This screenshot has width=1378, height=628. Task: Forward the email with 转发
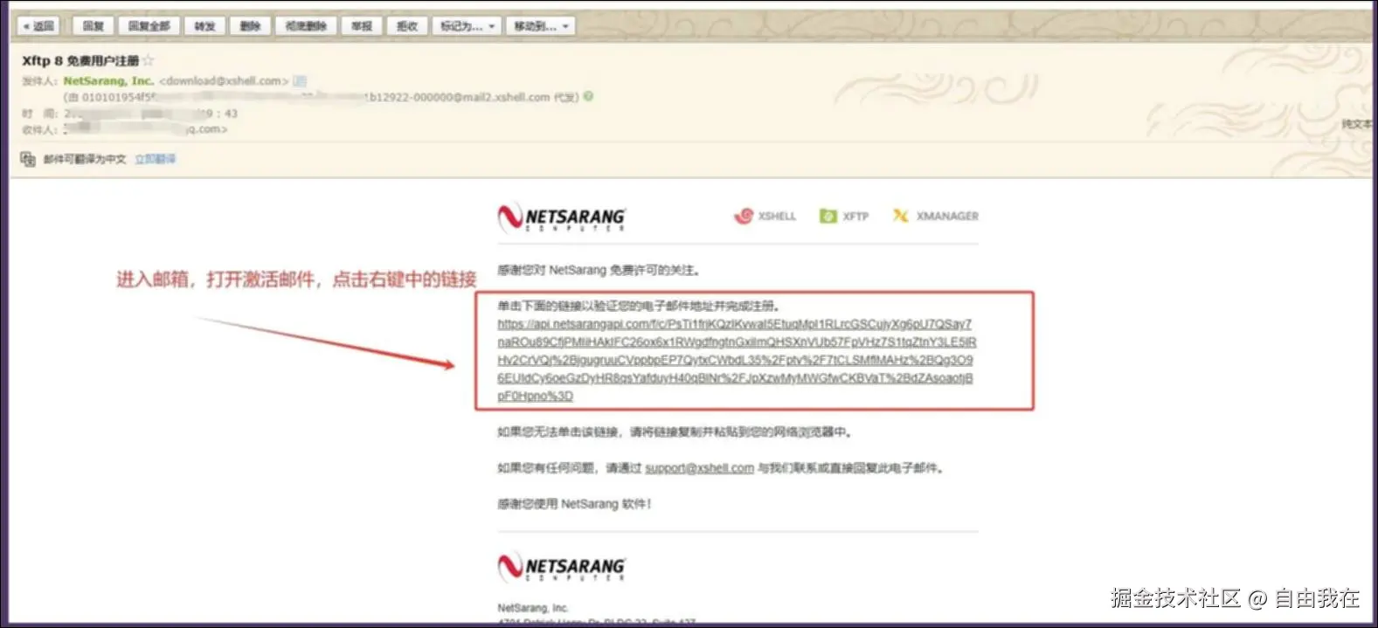pos(205,26)
